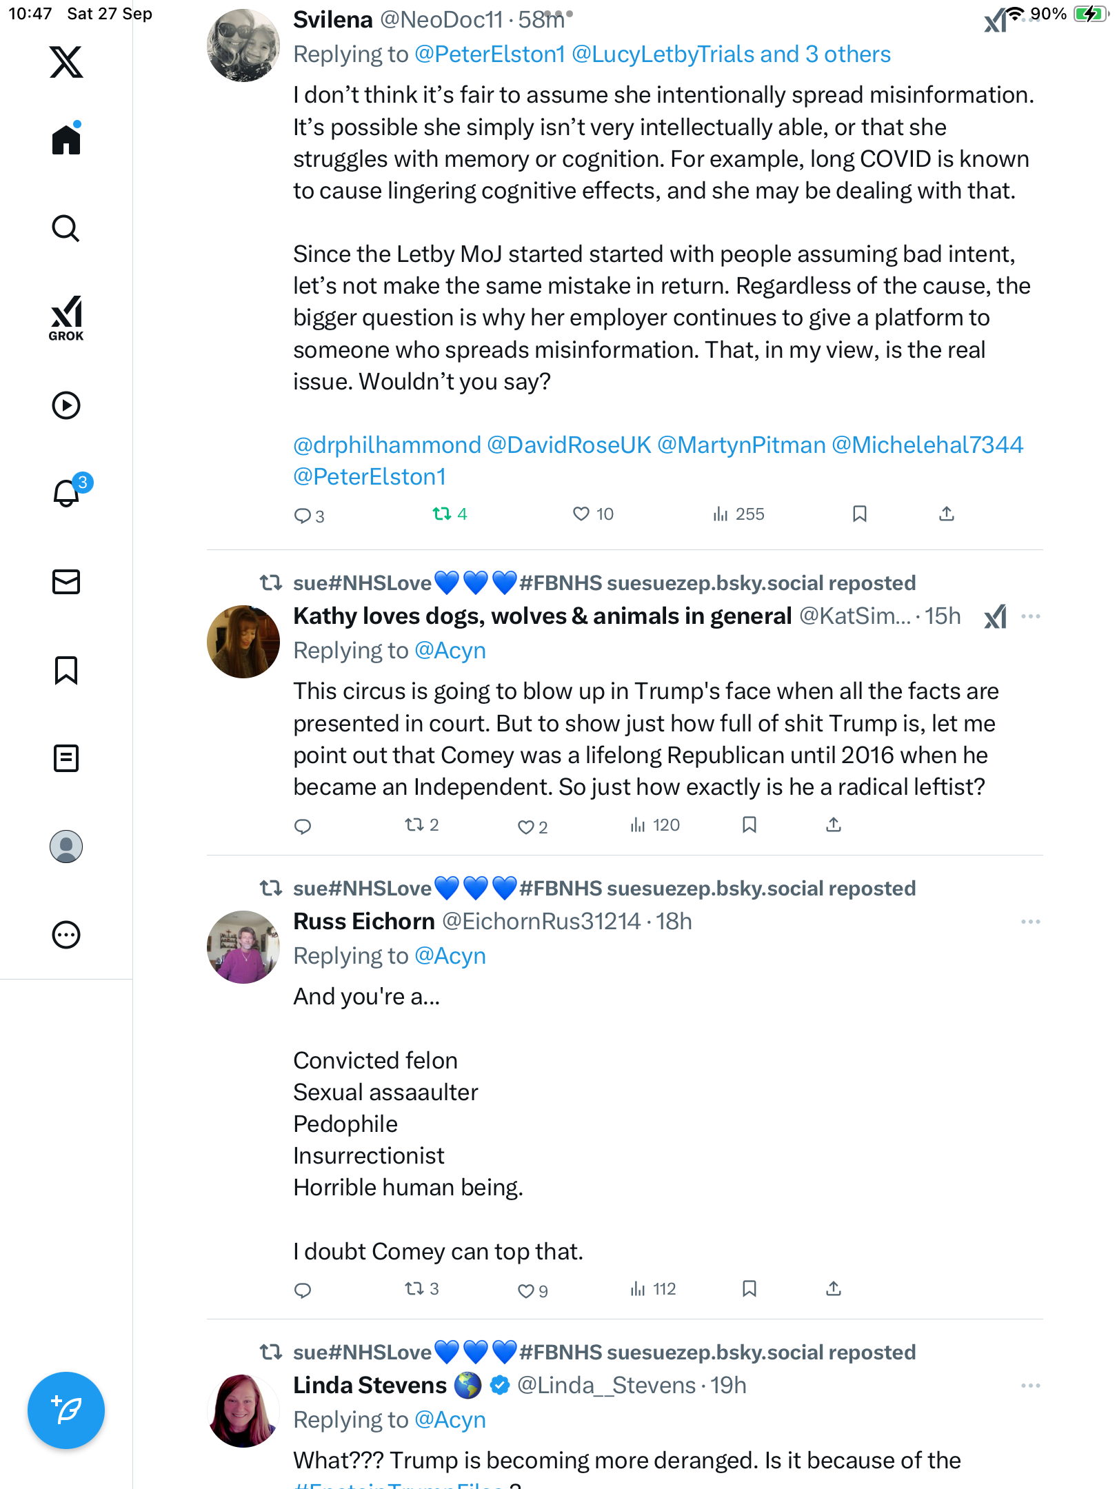The width and height of the screenshot is (1117, 1489).
Task: Open more options on Kathy's post
Action: click(x=1030, y=616)
